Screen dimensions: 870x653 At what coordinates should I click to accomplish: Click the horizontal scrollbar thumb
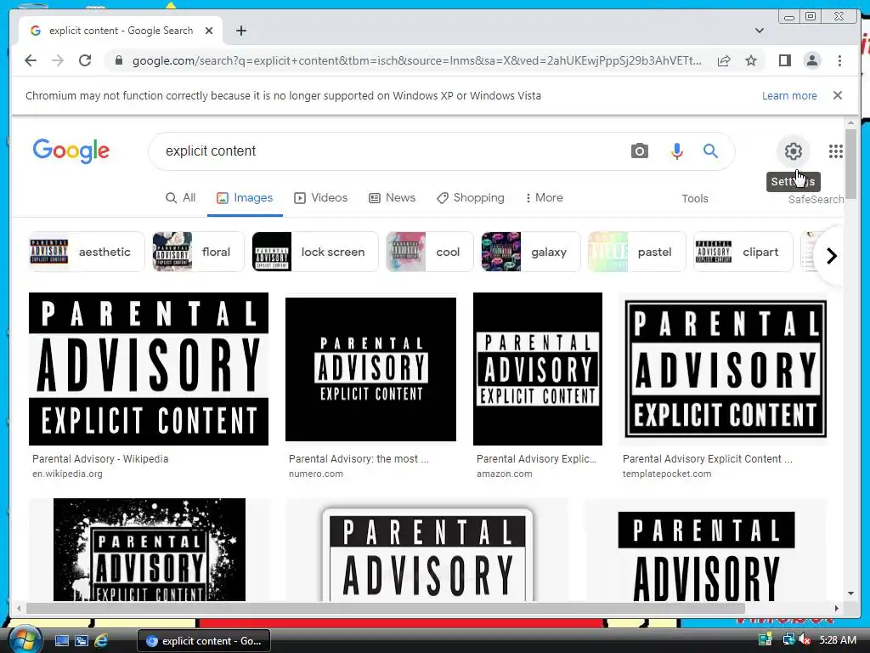[x=385, y=608]
